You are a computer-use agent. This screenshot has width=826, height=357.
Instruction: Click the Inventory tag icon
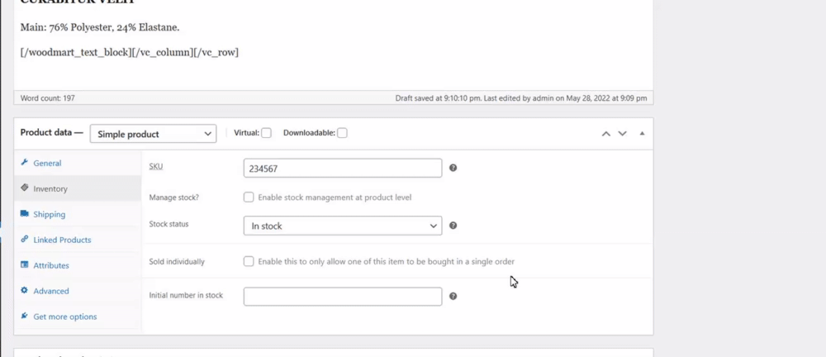pyautogui.click(x=25, y=188)
